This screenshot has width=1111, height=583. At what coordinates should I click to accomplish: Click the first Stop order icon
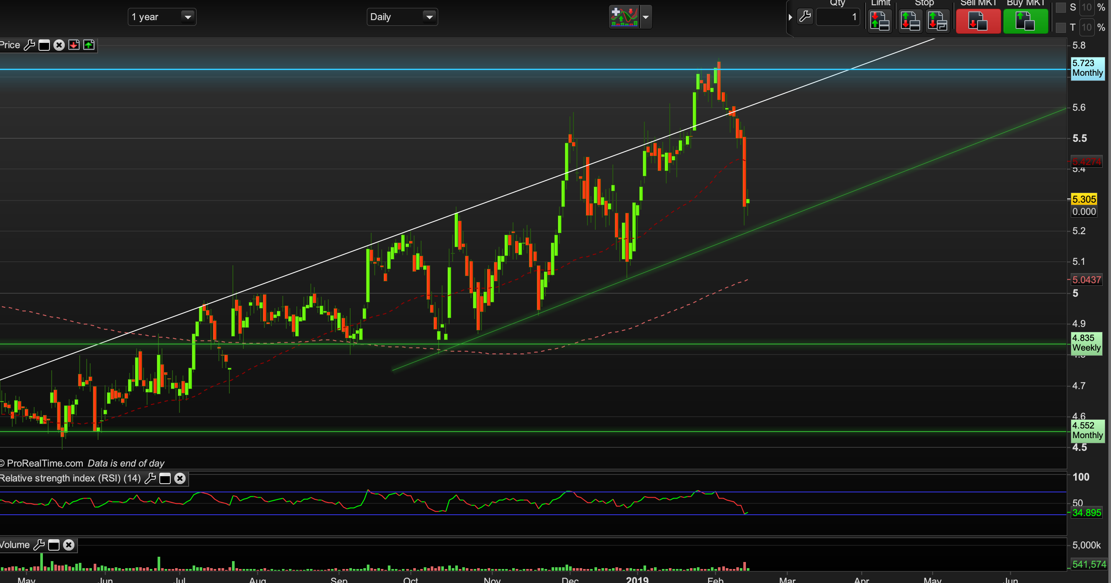click(910, 21)
